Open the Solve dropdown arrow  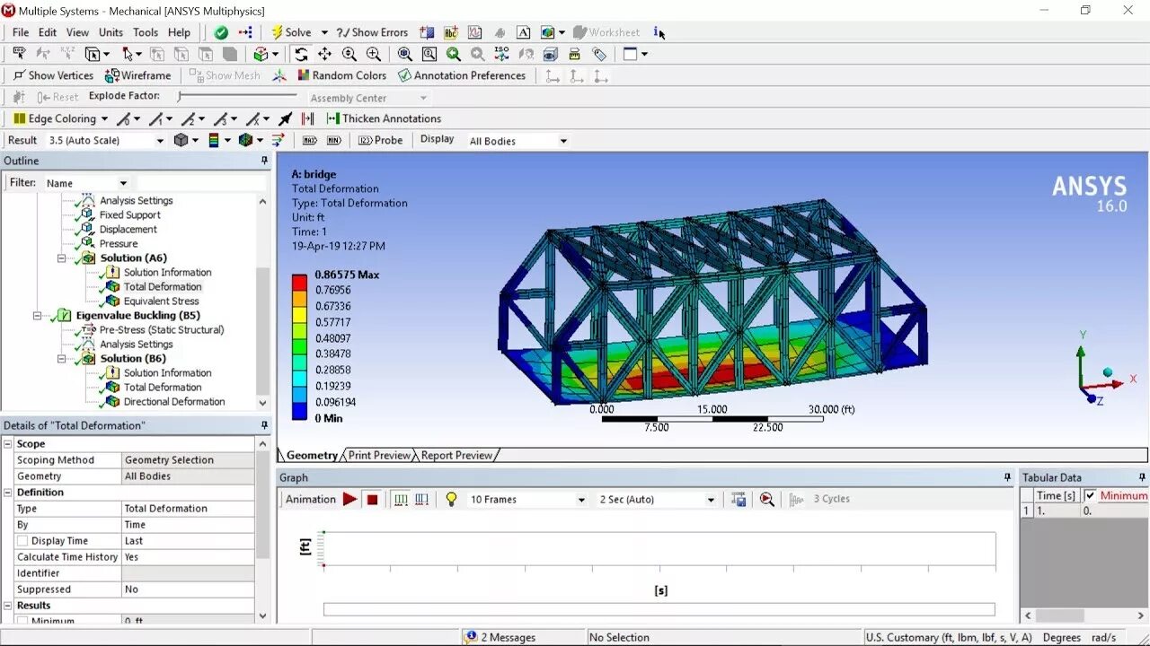[324, 32]
